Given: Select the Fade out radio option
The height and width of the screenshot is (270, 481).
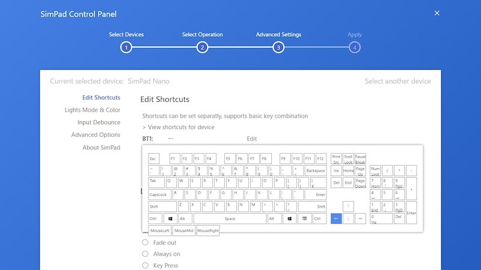Looking at the screenshot, I should (146, 242).
